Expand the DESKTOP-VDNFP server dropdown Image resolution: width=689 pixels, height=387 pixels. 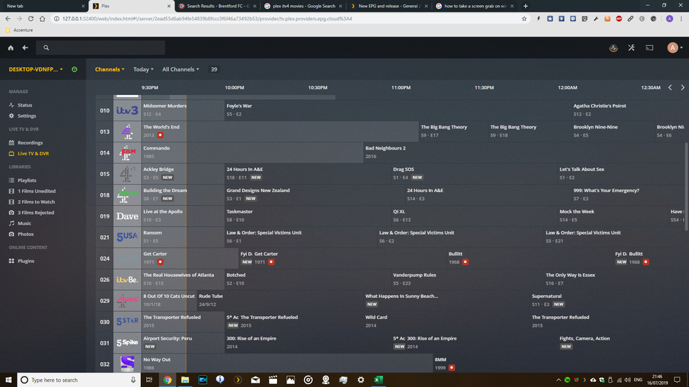pos(36,69)
